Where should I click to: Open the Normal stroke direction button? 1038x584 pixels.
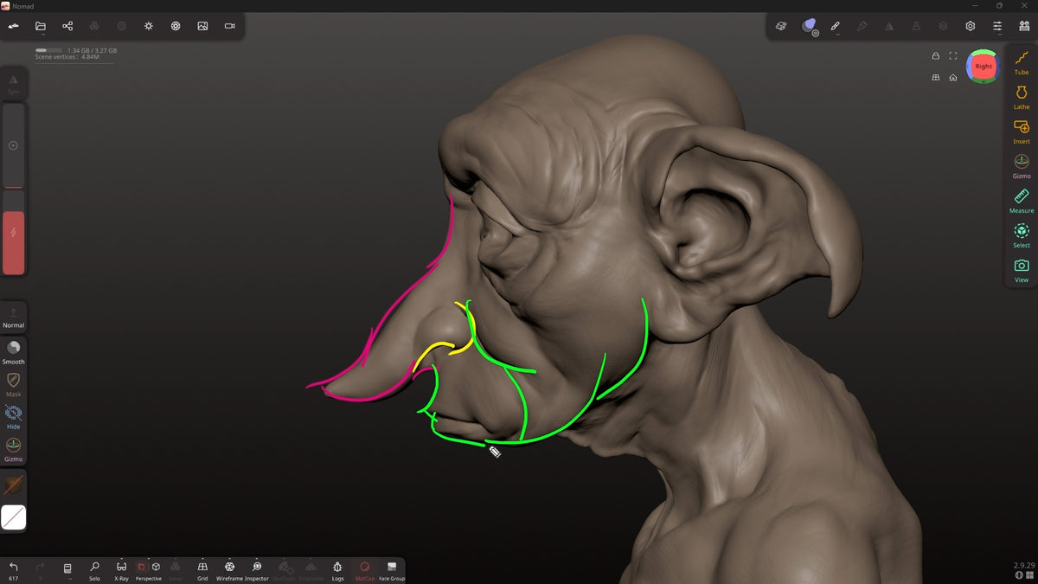(x=14, y=316)
